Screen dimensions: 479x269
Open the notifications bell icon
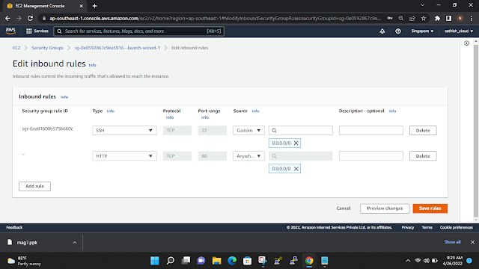click(x=382, y=31)
